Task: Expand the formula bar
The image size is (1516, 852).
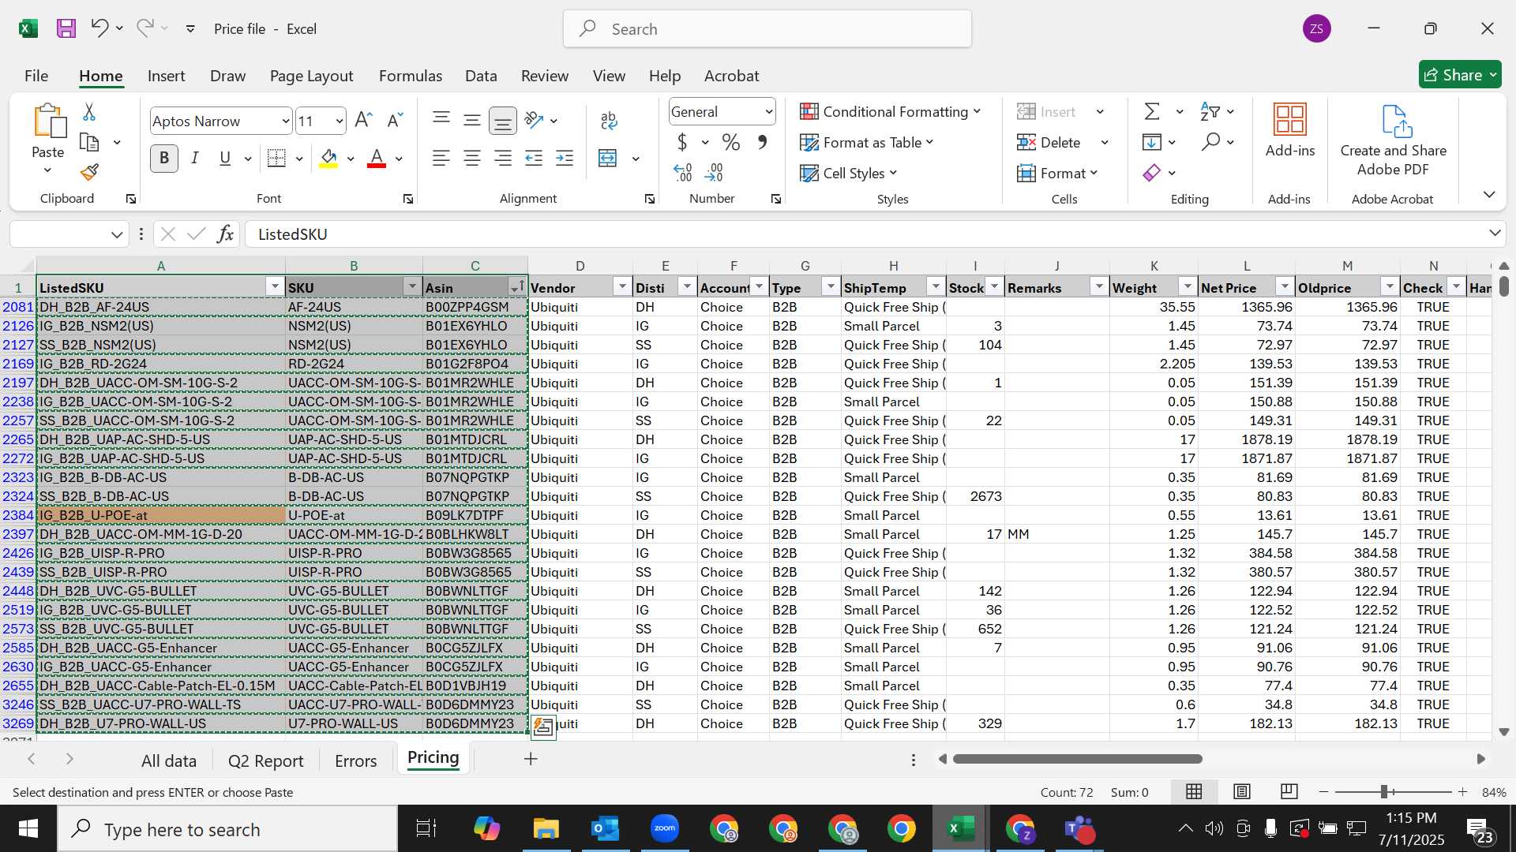Action: click(x=1495, y=234)
